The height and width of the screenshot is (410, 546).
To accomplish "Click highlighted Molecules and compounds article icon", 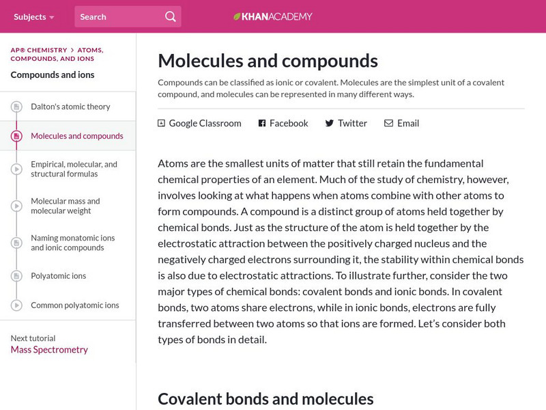I will coord(16,136).
